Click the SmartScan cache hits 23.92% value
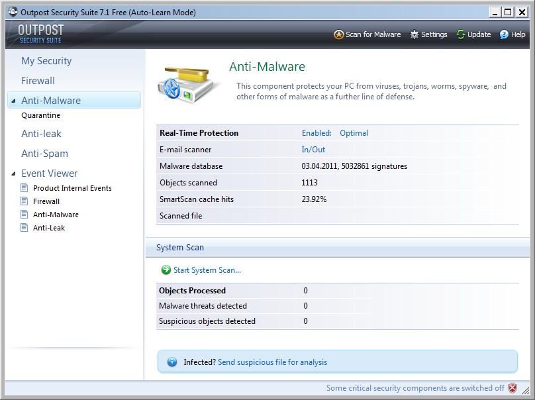This screenshot has width=535, height=400. point(314,199)
